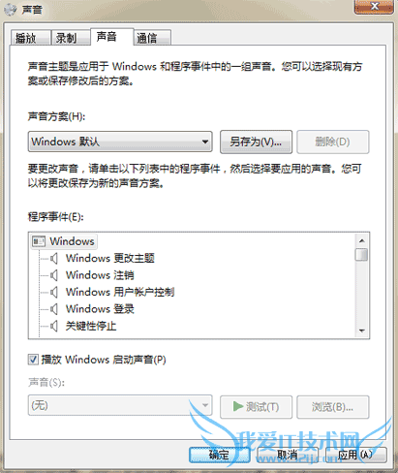Viewport: 398px width, 473px height.
Task: Open the 声音方案 Windows 默认 dropdown
Action: pos(120,142)
